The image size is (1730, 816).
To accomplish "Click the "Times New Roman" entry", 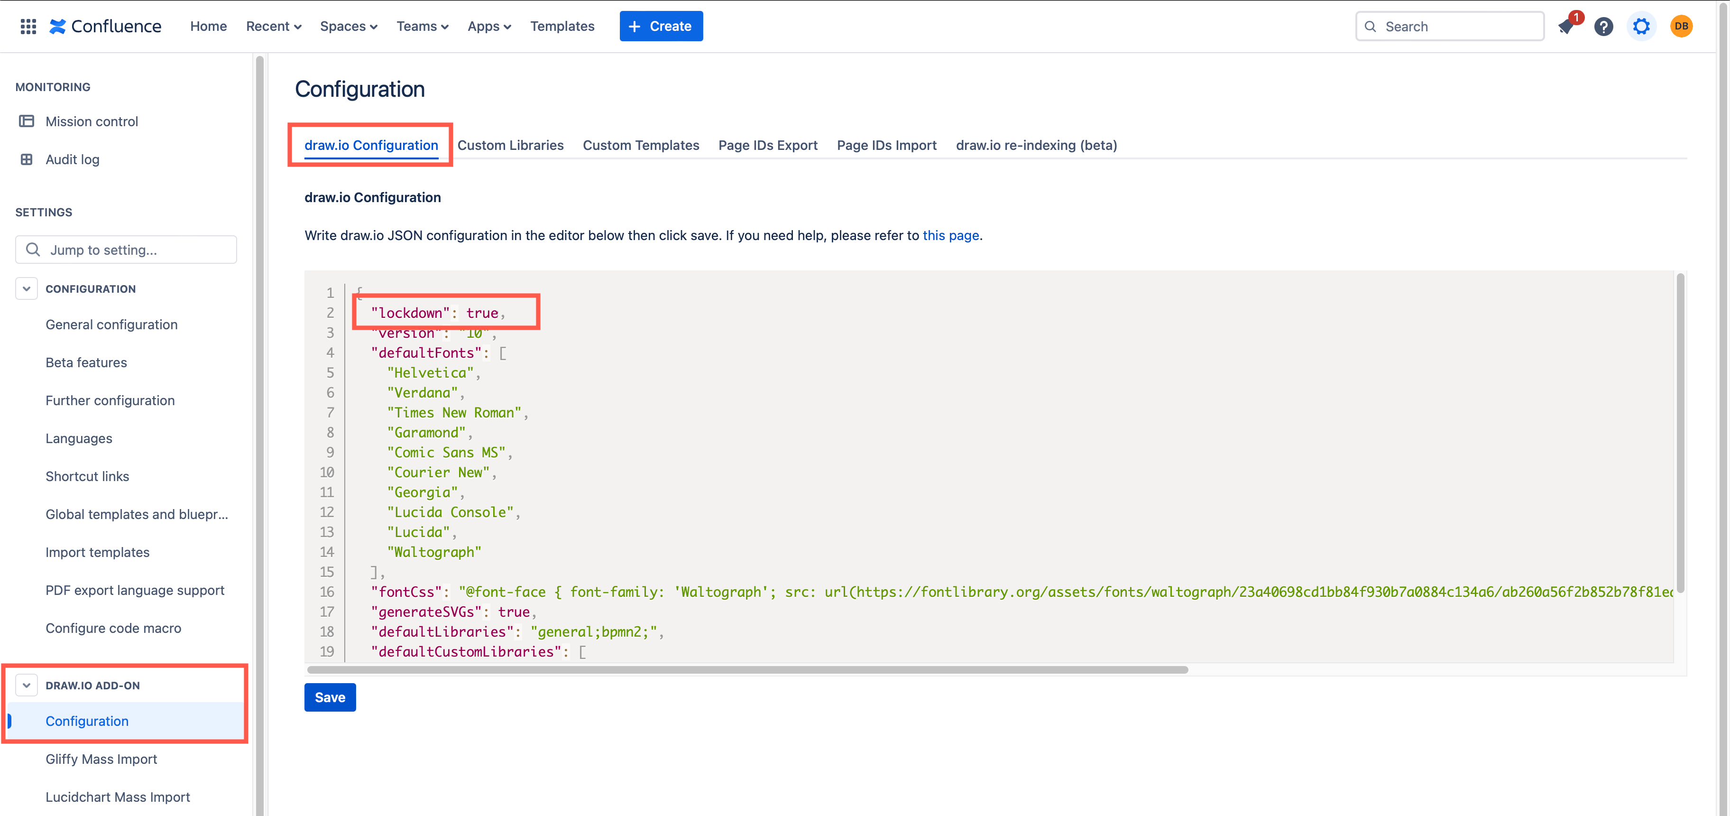I will click(x=457, y=412).
